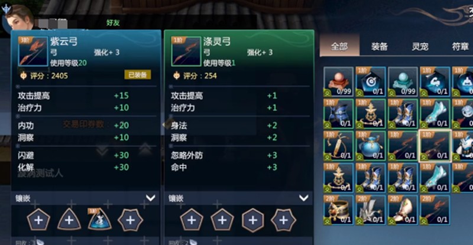The image size is (473, 245).
Task: Select the red orb 0/99 inventory item
Action: pyautogui.click(x=338, y=81)
